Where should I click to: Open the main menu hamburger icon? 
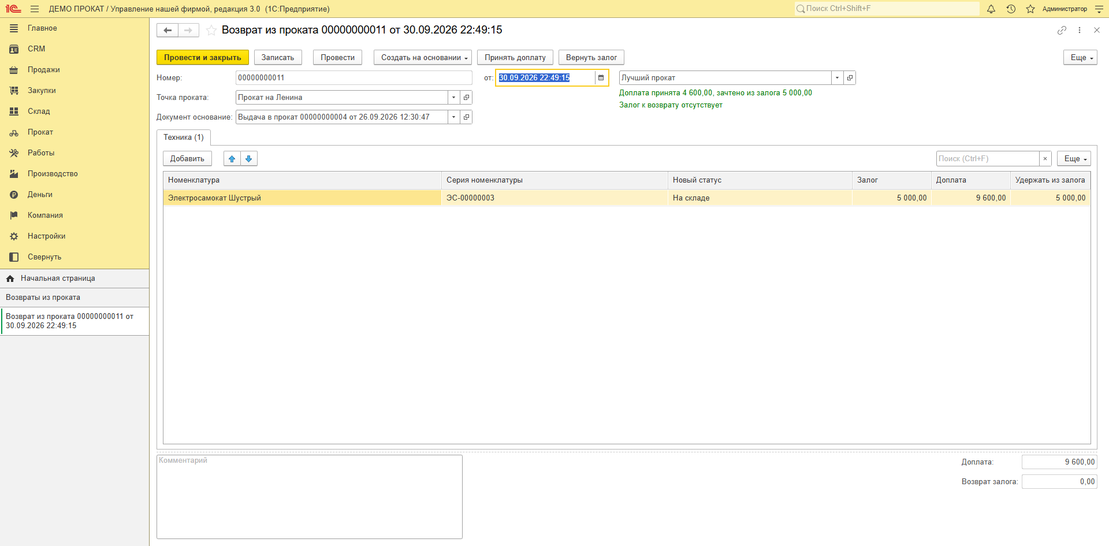35,9
